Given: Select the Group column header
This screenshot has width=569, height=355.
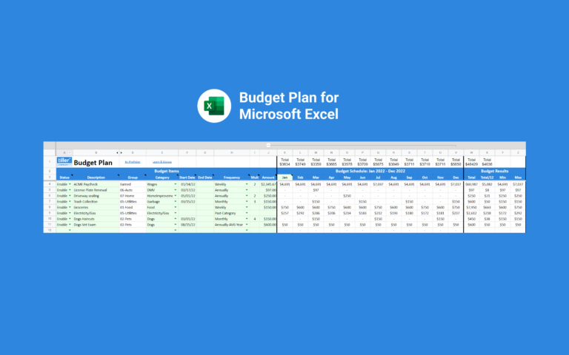Looking at the screenshot, I should [x=133, y=177].
